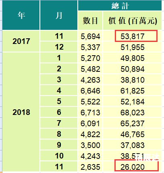Select month 3 cell beside 4,263
Image resolution: width=164 pixels, height=173 pixels.
pyautogui.click(x=59, y=79)
